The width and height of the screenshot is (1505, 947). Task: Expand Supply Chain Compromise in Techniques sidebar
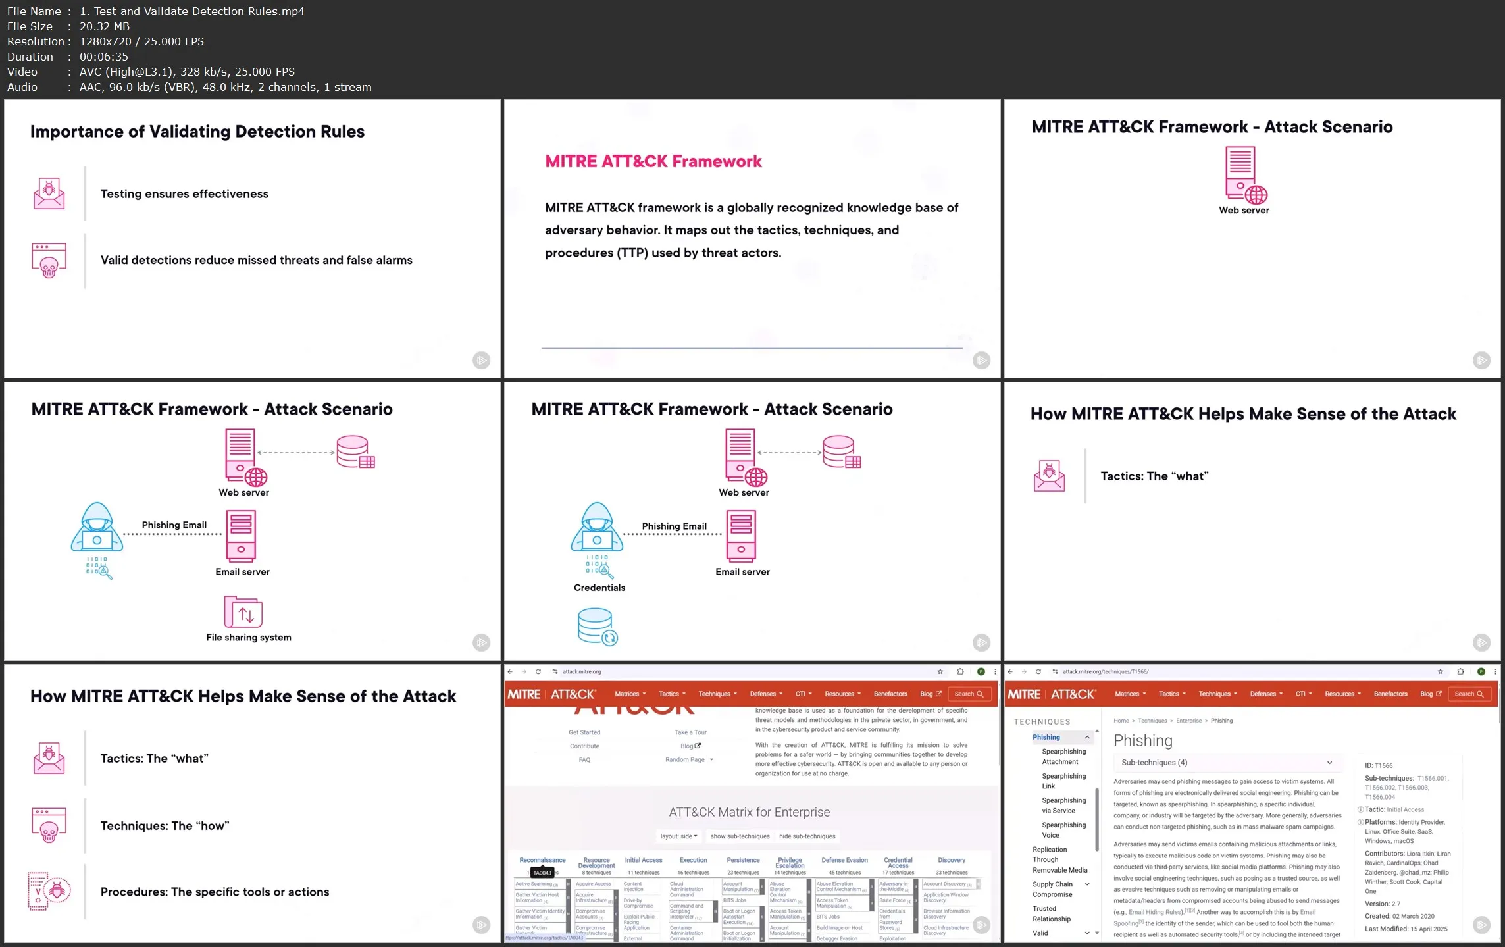tap(1087, 884)
